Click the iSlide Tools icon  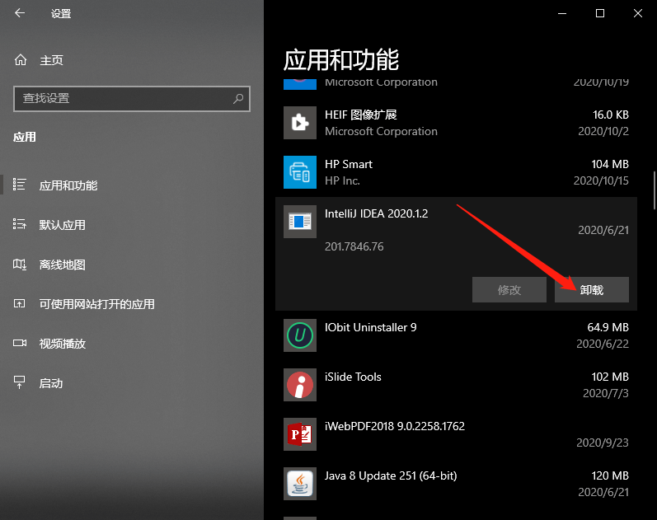299,385
